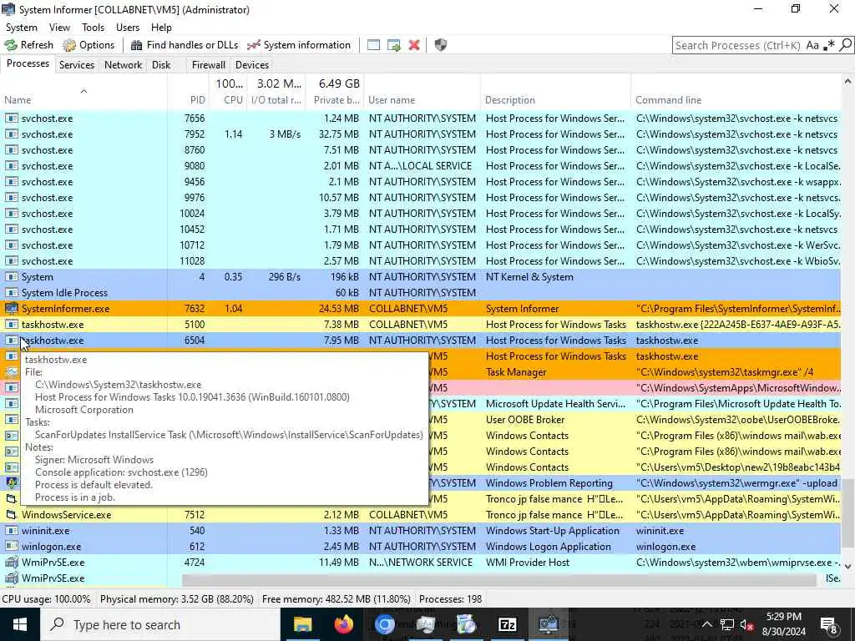Screen dimensions: 855x641
Task: Click the winlogon.exe process icon
Action: pyautogui.click(x=12, y=546)
